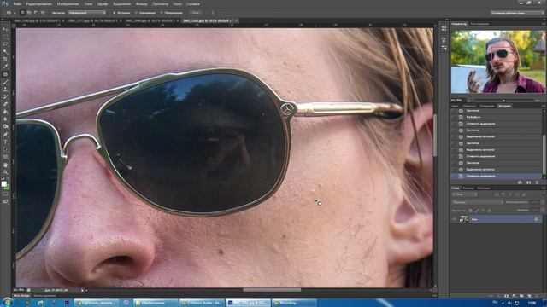The image size is (547, 307).
Task: Open status bar info arrow menu
Action: pyautogui.click(x=83, y=290)
